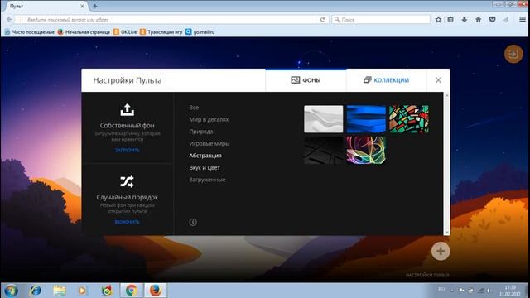
Task: Close the Настройки Пульта dialog
Action: pyautogui.click(x=438, y=80)
